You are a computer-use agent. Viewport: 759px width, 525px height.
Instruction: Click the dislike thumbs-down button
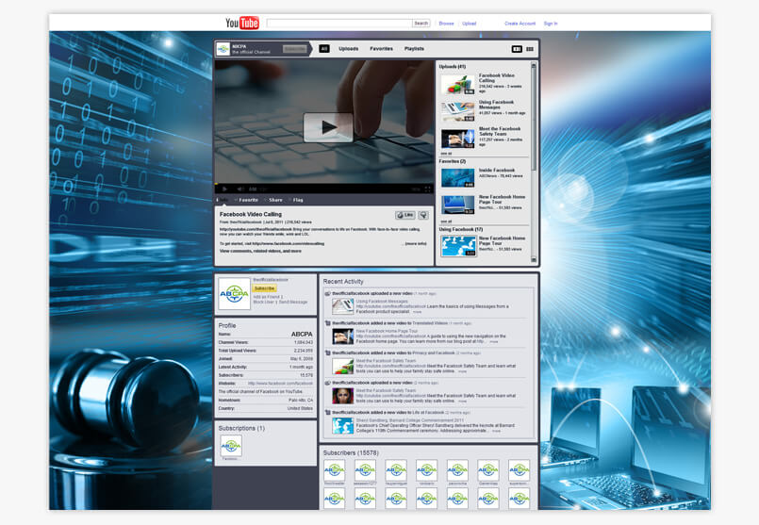point(423,215)
